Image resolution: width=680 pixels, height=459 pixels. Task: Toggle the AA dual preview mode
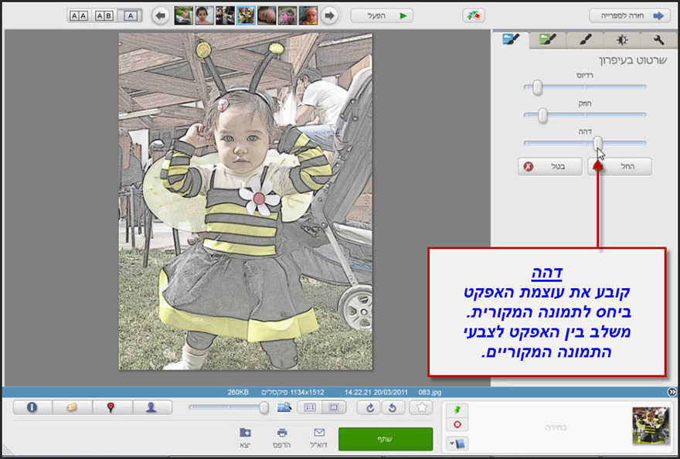click(x=79, y=15)
